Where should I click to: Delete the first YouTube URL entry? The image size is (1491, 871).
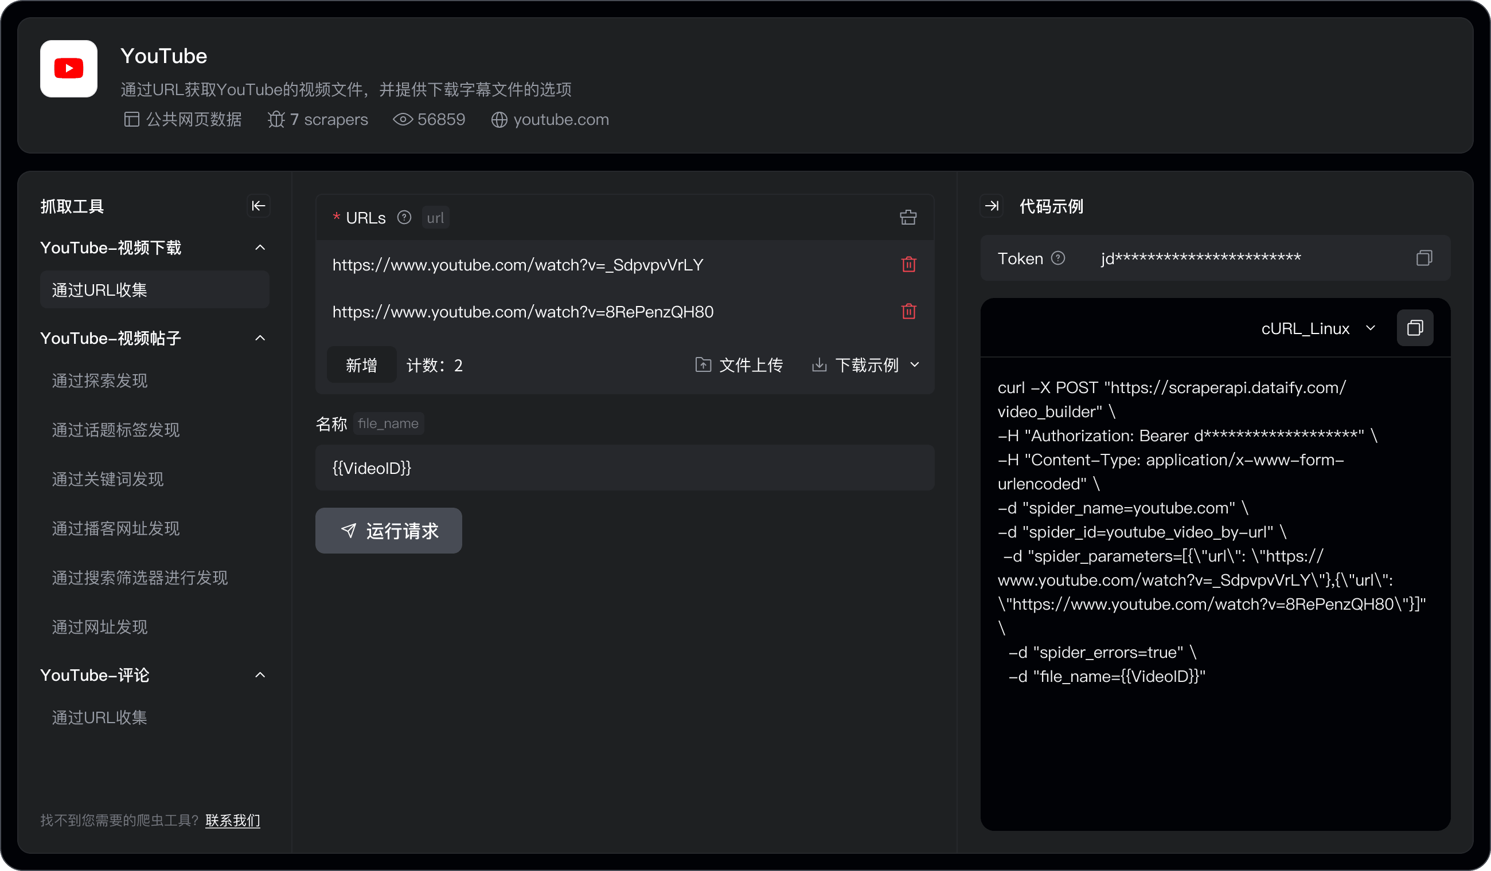coord(909,264)
